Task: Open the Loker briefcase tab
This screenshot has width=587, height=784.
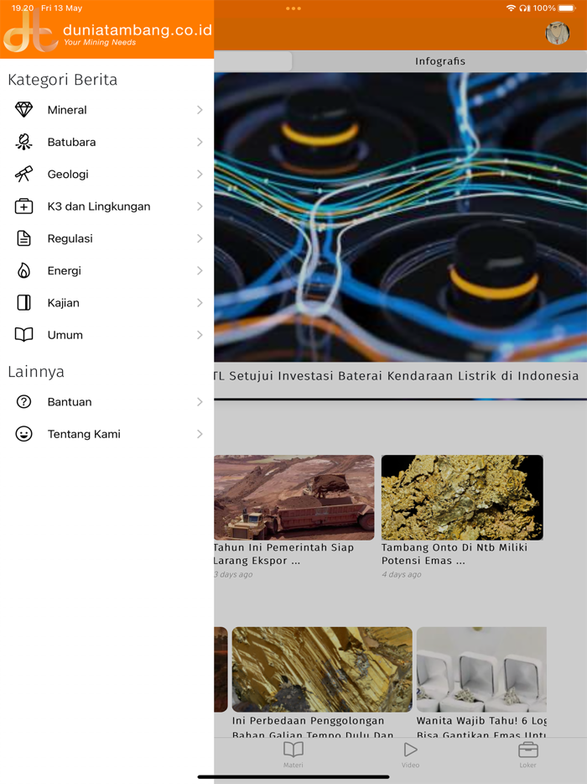Action: coord(527,754)
